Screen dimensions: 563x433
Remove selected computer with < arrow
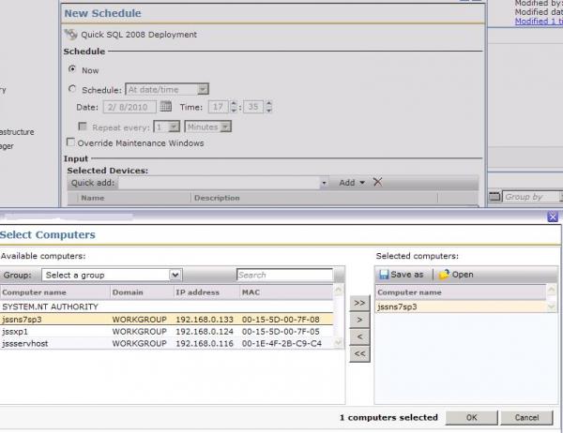(359, 336)
